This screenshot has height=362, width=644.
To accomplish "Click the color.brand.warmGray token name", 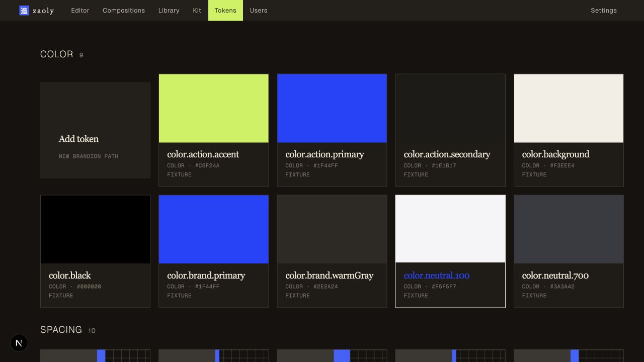I will (330, 276).
